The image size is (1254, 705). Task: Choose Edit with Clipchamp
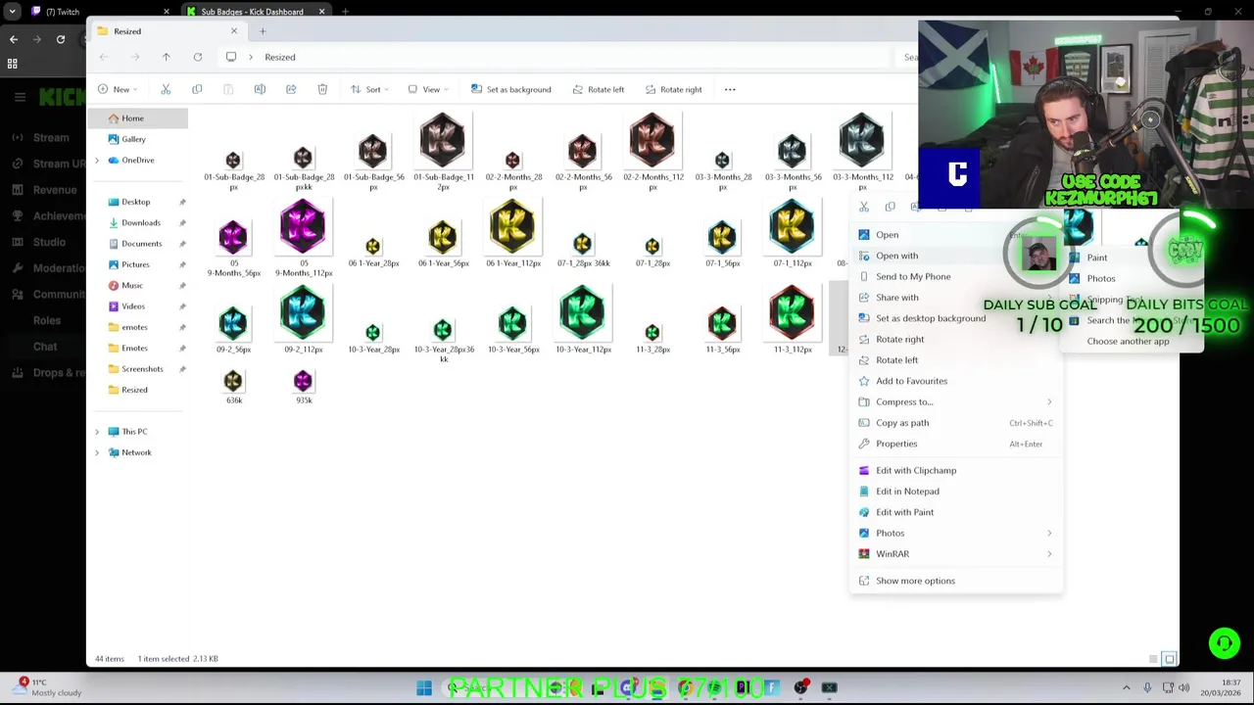point(955,471)
